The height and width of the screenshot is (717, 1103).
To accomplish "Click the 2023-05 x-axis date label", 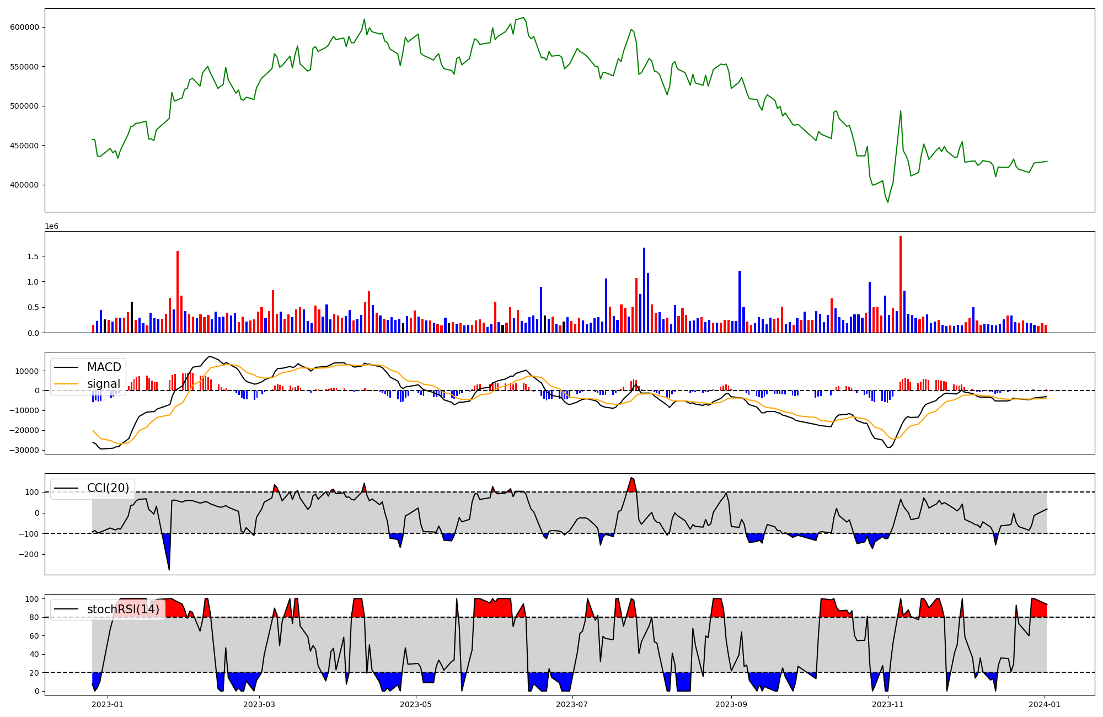I will pos(415,704).
